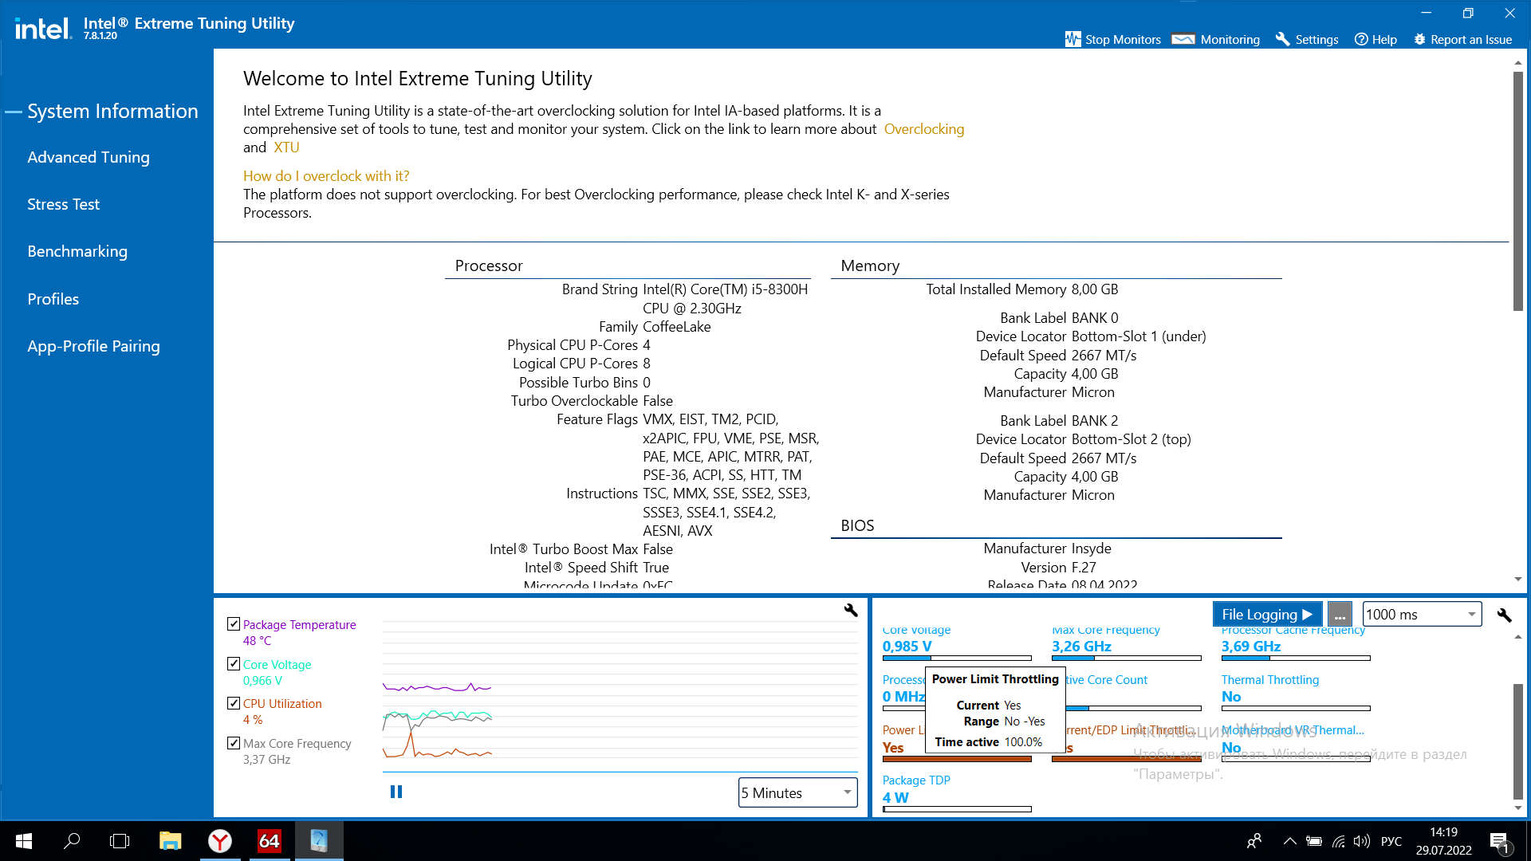Open taskbar search magnifier
This screenshot has height=861, width=1531.
click(x=72, y=841)
